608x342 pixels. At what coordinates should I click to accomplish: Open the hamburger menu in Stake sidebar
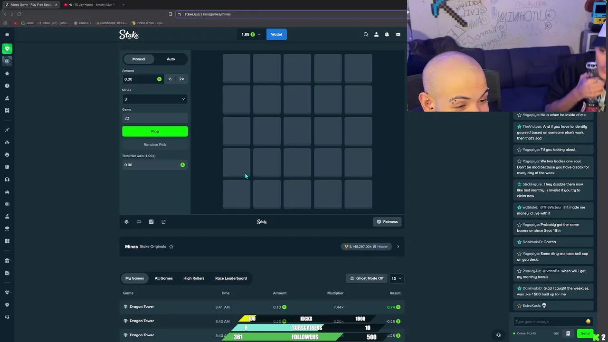point(7,34)
